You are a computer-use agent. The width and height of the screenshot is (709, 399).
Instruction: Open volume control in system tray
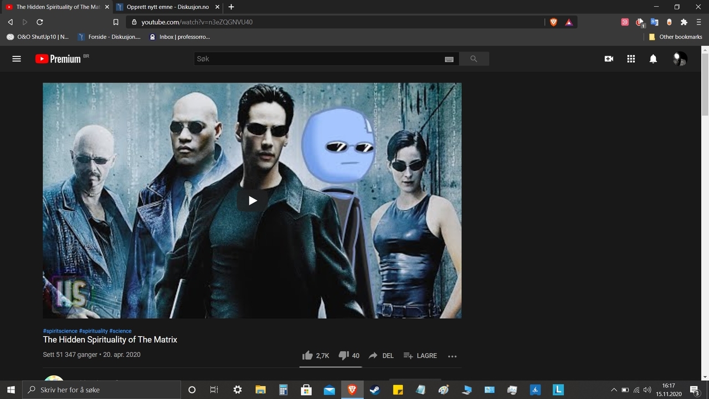[x=647, y=390]
